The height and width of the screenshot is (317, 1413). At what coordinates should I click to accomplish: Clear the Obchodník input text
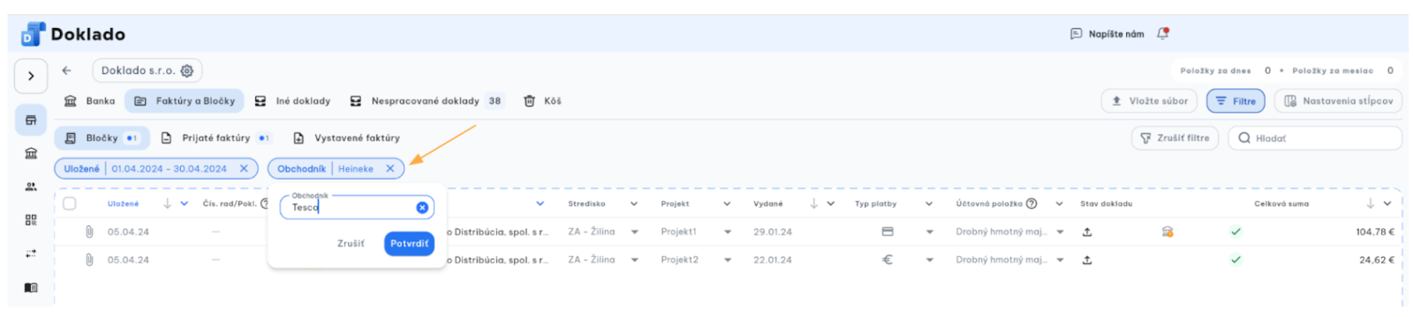pyautogui.click(x=422, y=208)
